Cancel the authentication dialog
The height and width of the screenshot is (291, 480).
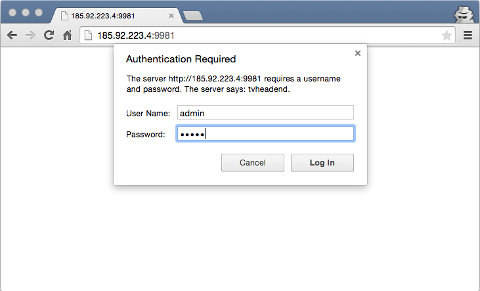pyautogui.click(x=253, y=163)
